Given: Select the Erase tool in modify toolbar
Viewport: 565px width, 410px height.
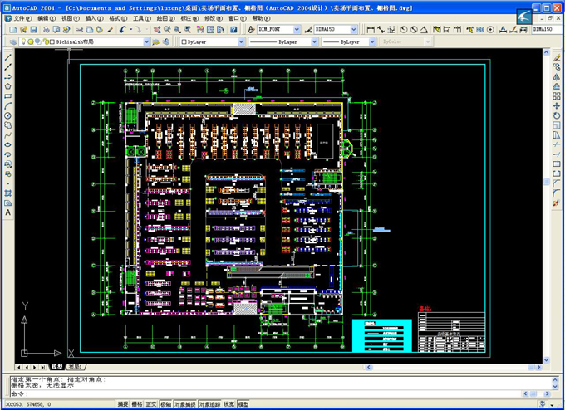Looking at the screenshot, I should pos(557,57).
